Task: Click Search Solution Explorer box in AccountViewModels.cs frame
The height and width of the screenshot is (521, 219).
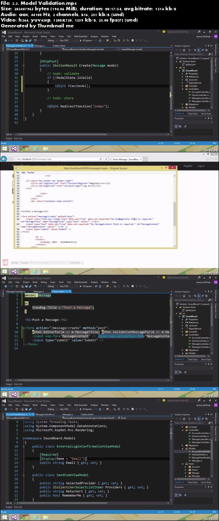Action: pyautogui.click(x=193, y=423)
